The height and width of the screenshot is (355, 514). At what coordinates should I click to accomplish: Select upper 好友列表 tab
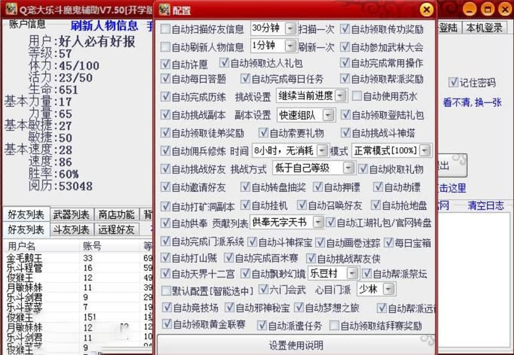(x=26, y=215)
